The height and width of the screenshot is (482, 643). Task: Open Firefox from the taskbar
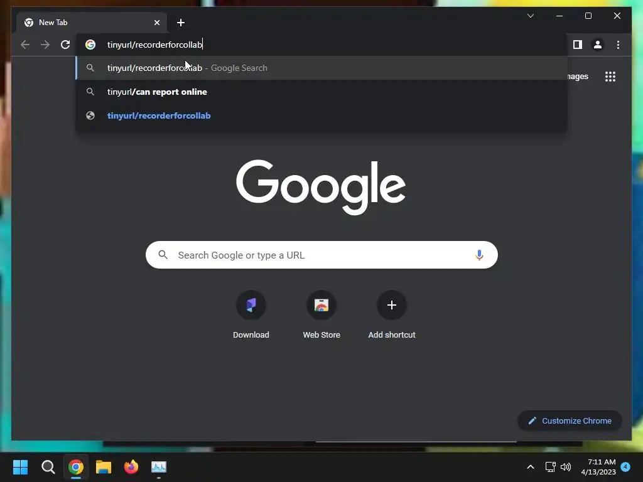pyautogui.click(x=131, y=467)
